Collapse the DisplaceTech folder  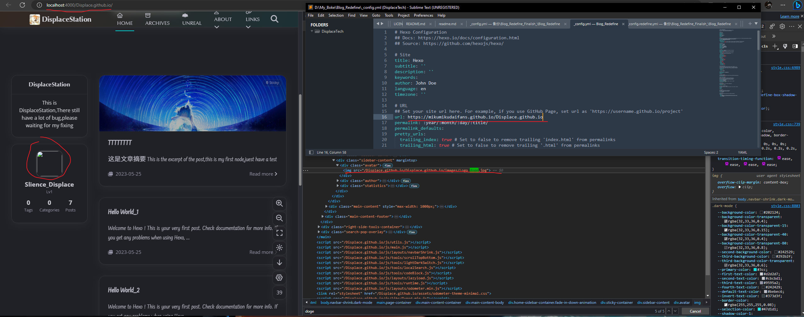[x=312, y=31]
